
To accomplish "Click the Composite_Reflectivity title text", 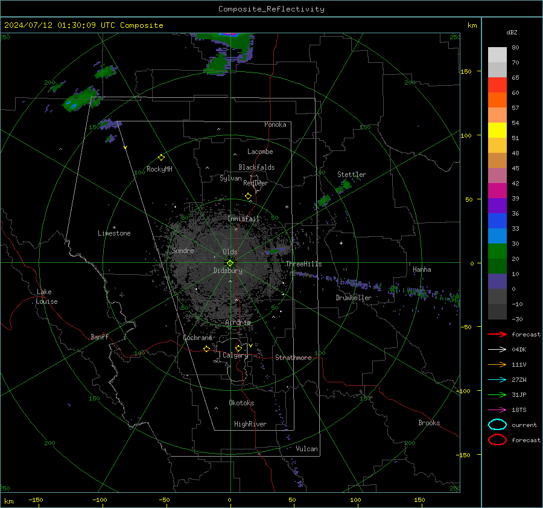I will coord(271,9).
